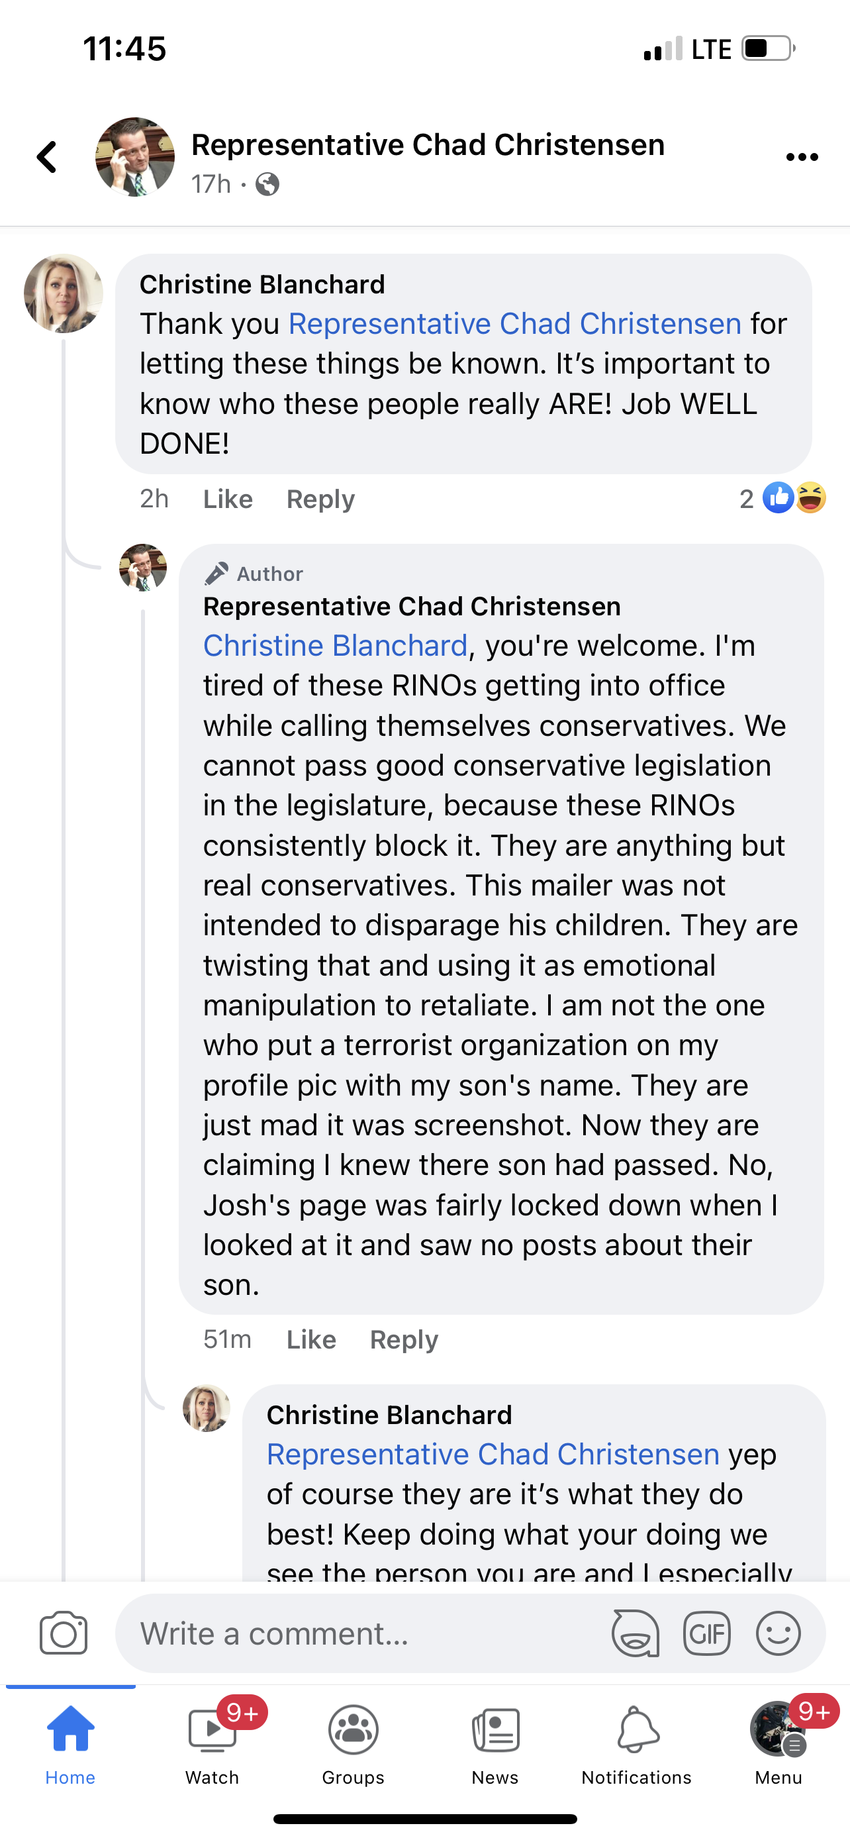
Task: Reply to Christine Blanchard's top comment
Action: pos(320,499)
